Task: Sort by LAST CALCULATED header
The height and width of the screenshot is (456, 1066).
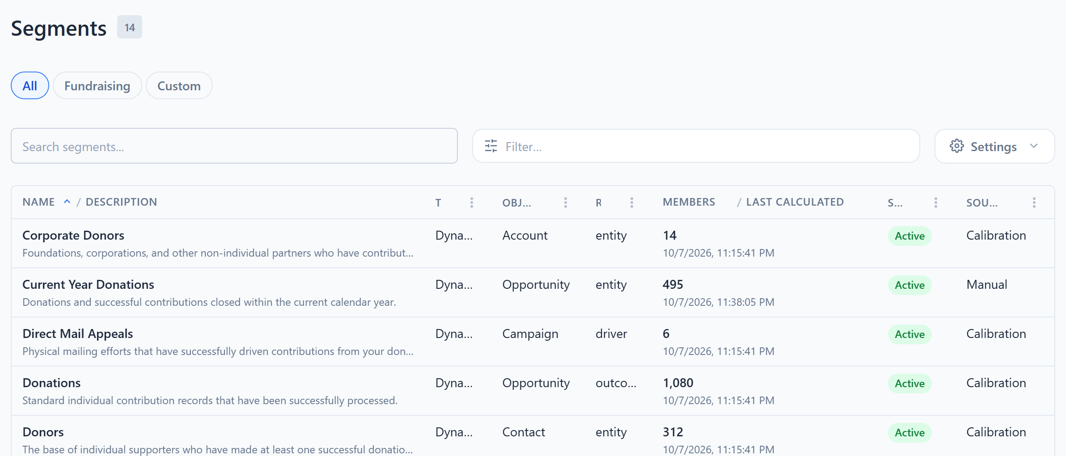Action: click(x=795, y=202)
